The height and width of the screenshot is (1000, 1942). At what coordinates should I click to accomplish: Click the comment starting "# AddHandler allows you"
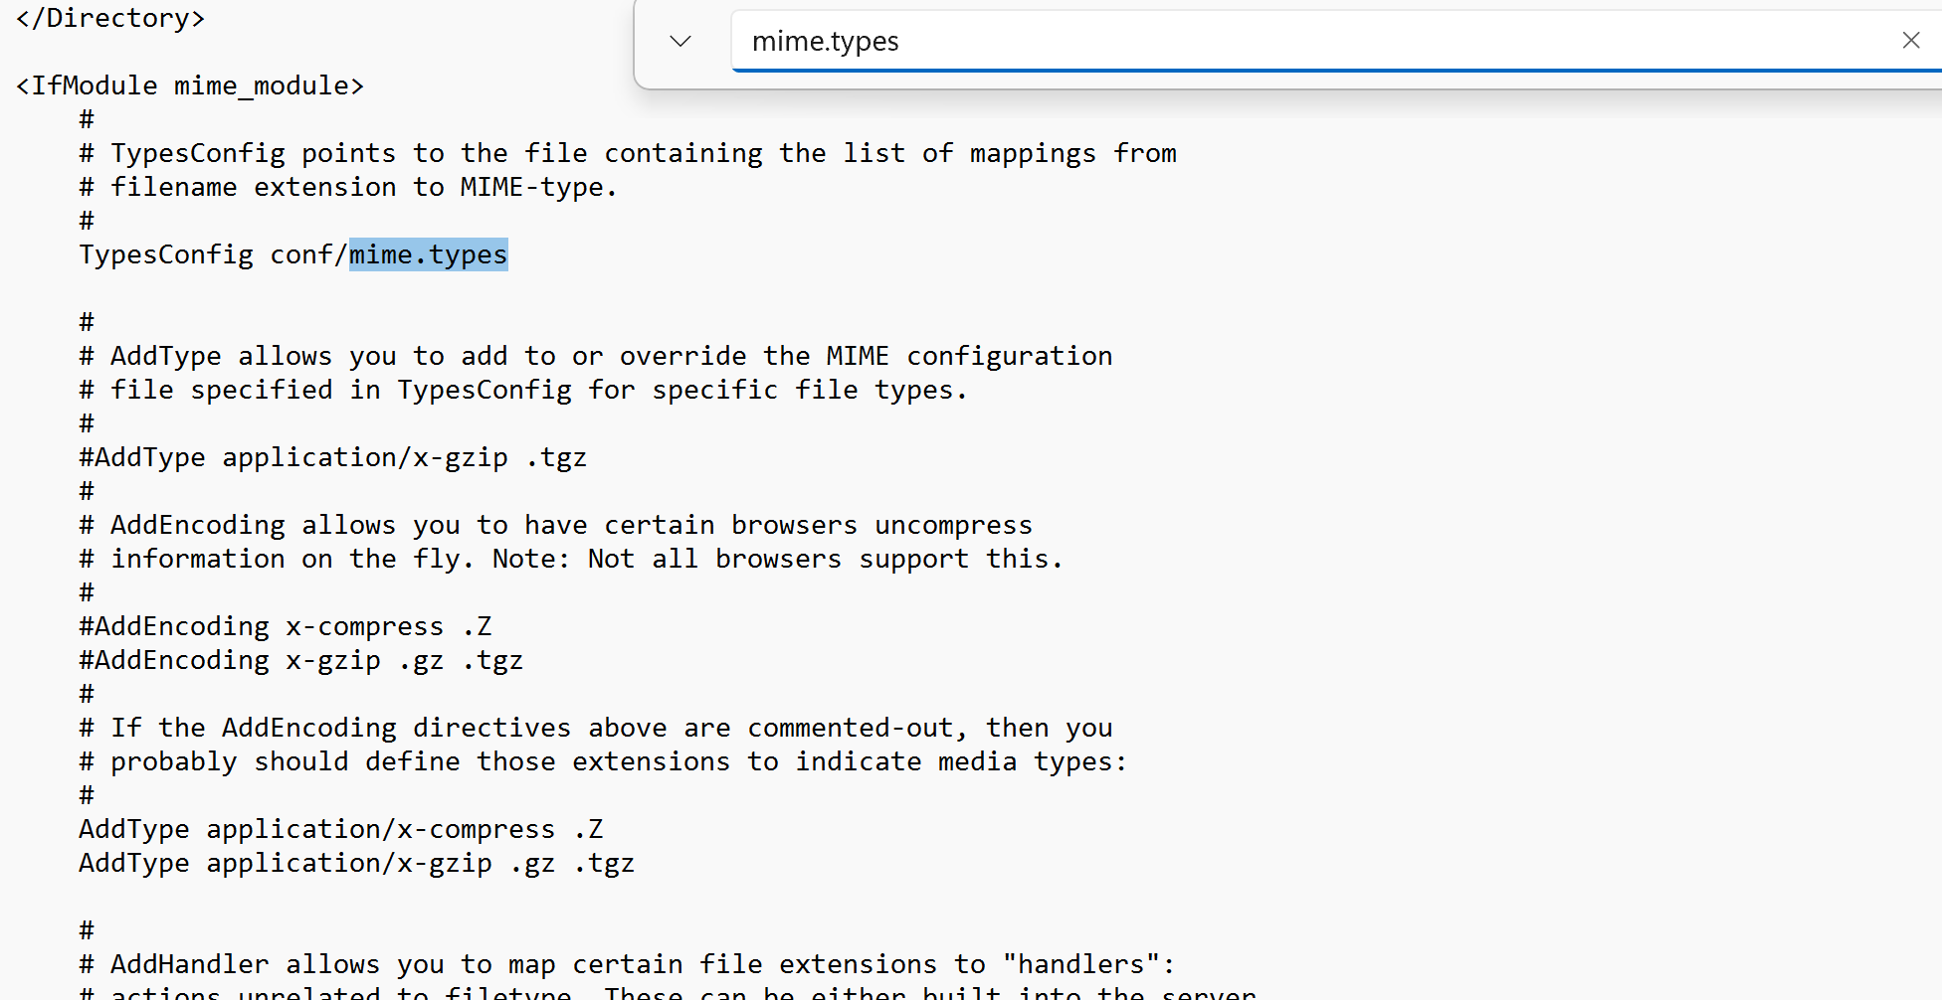click(627, 964)
